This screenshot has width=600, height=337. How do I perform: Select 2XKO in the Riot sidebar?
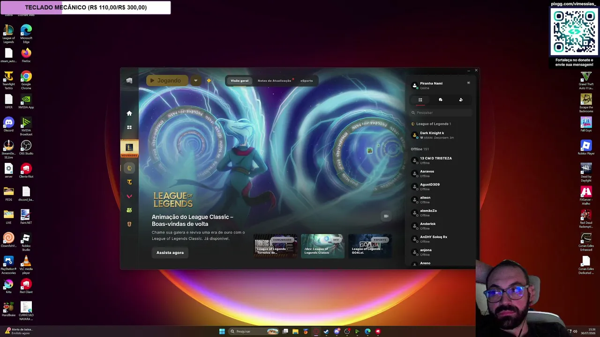click(129, 210)
